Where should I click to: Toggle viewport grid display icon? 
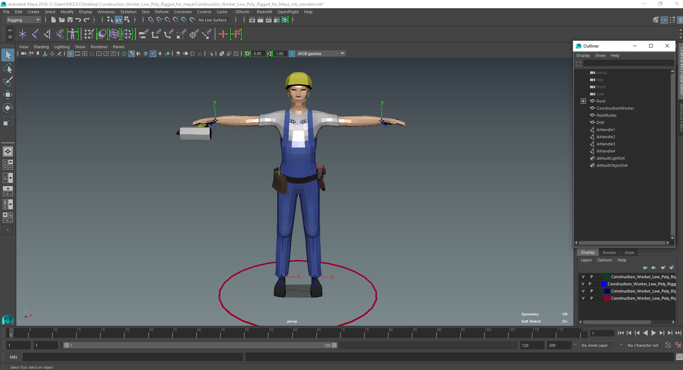pyautogui.click(x=70, y=54)
